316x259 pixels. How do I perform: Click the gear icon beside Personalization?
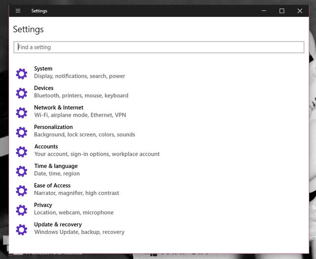click(x=22, y=132)
